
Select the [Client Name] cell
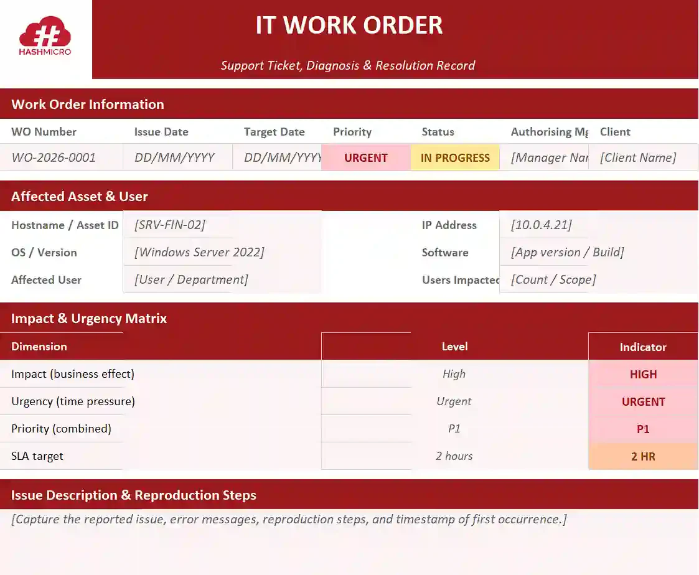click(x=643, y=157)
